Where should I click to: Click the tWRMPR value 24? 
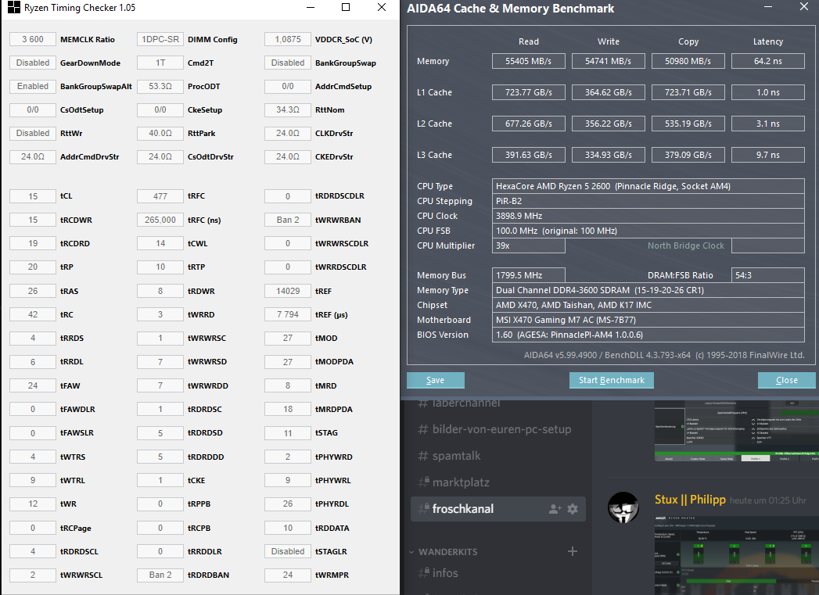coord(288,575)
